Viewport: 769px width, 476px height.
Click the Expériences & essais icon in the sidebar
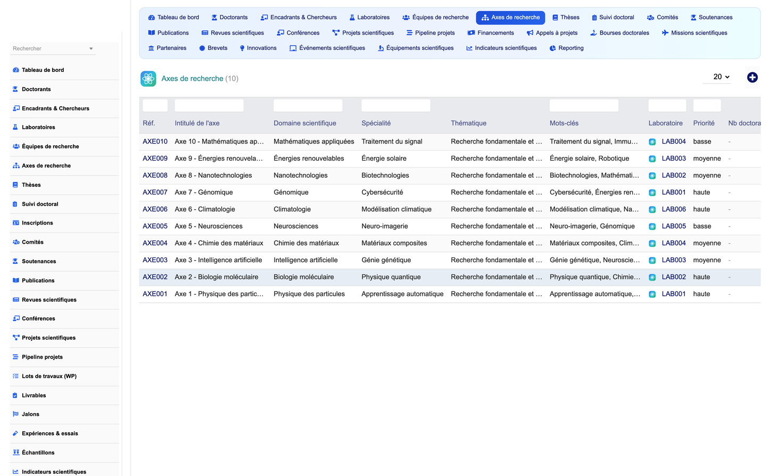[x=15, y=433]
